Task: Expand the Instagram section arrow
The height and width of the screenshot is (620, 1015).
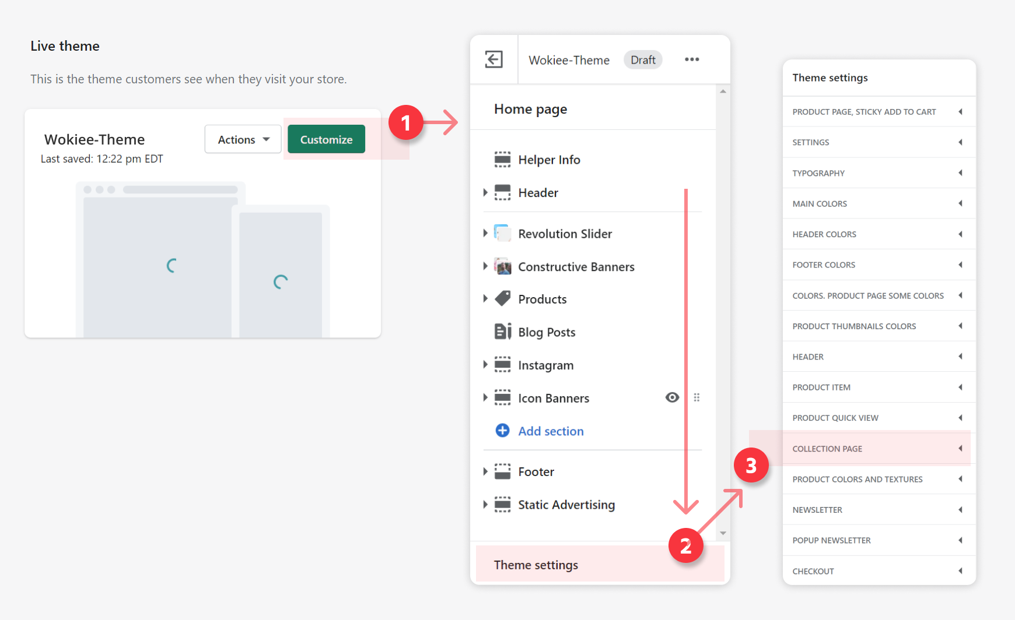Action: [x=485, y=365]
